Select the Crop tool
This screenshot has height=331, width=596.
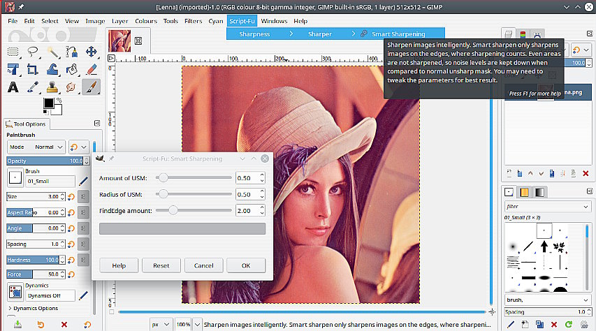coord(33,69)
